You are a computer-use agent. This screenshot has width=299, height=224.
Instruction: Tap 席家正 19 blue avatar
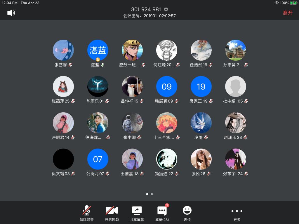tap(201, 87)
